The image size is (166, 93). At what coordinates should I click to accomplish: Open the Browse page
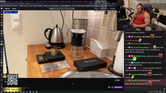14,9
